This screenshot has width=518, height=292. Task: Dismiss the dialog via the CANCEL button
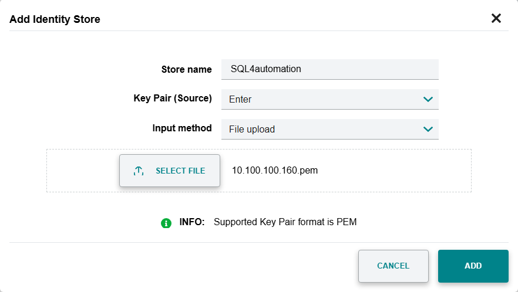click(x=393, y=266)
